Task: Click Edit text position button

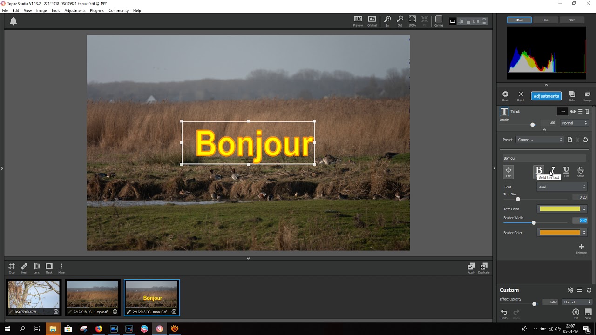Action: [x=508, y=172]
